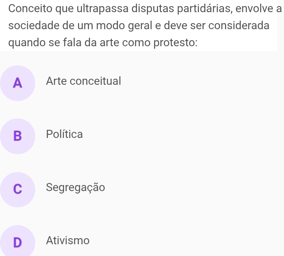Select the purple letter C circle
Image resolution: width=284 pixels, height=256 pixels.
tap(17, 189)
